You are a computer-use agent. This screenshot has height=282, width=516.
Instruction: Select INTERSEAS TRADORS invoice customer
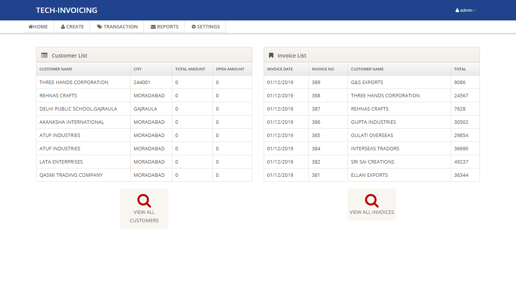(x=375, y=148)
